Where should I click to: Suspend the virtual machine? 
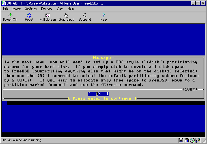[85, 17]
